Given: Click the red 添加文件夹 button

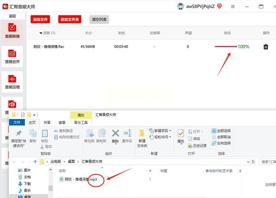Looking at the screenshot, I should [70, 19].
